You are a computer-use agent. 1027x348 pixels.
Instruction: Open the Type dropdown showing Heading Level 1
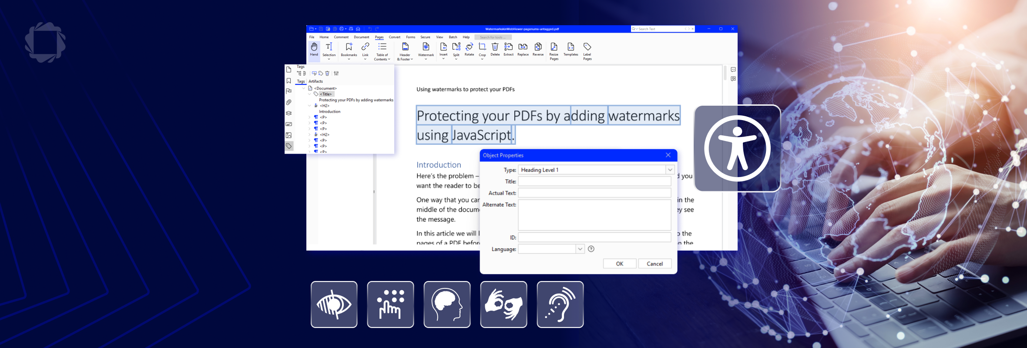coord(670,170)
